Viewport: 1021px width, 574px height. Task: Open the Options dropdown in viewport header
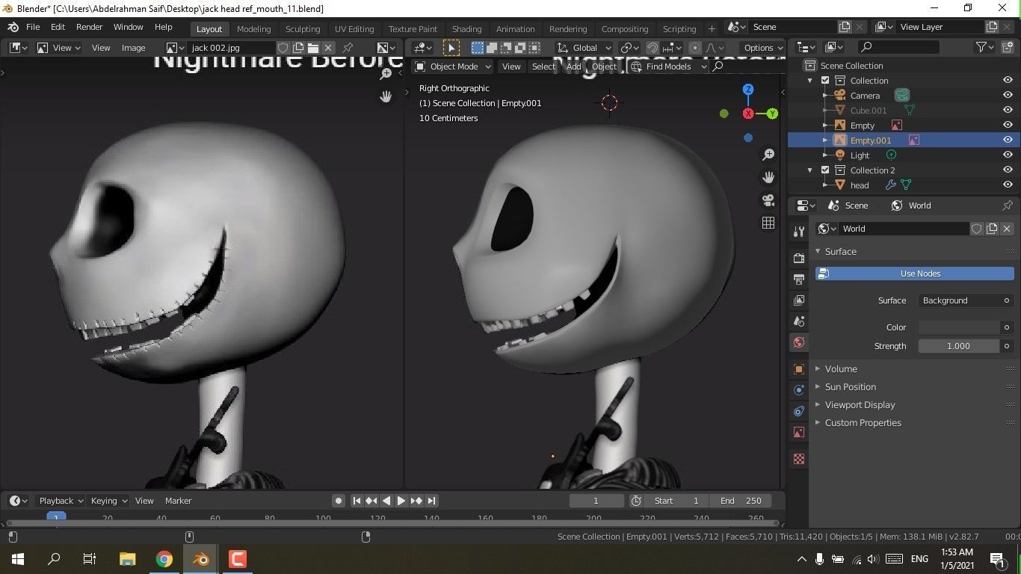pos(762,48)
